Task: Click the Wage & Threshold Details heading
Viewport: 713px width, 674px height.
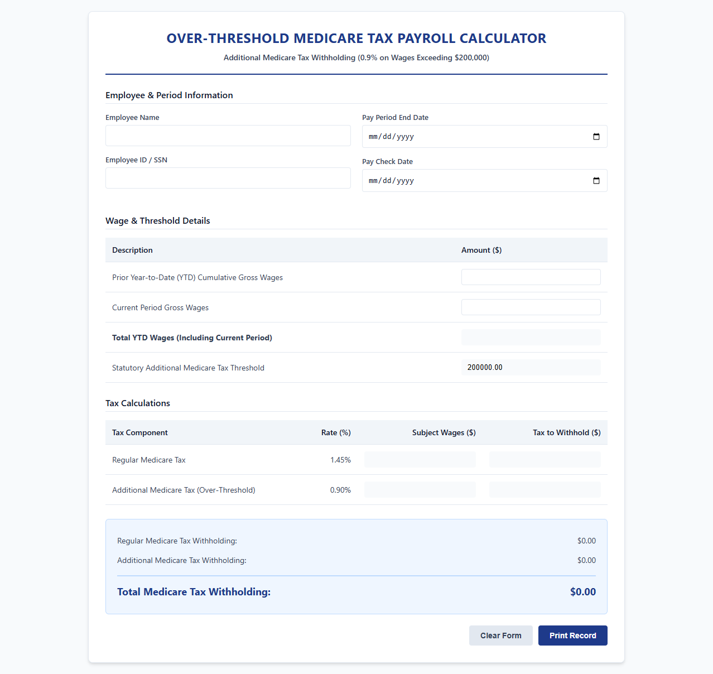Action: pos(158,221)
